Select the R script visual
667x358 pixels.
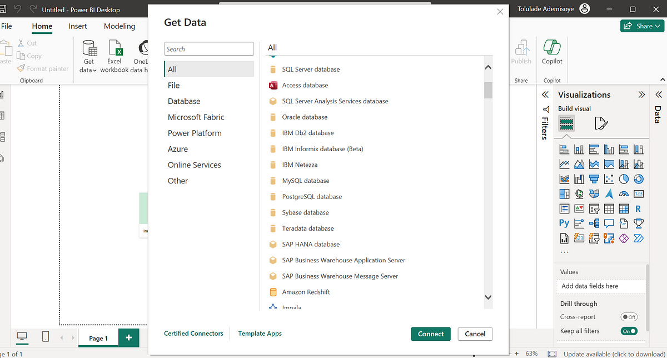639,209
